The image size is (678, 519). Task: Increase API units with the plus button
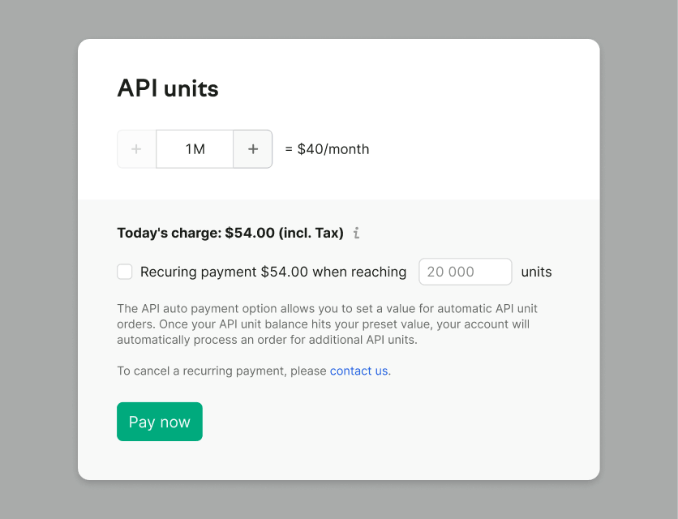253,148
